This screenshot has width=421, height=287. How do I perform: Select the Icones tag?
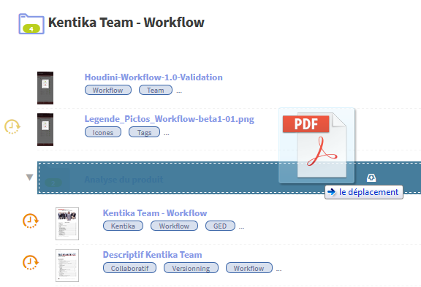[103, 132]
